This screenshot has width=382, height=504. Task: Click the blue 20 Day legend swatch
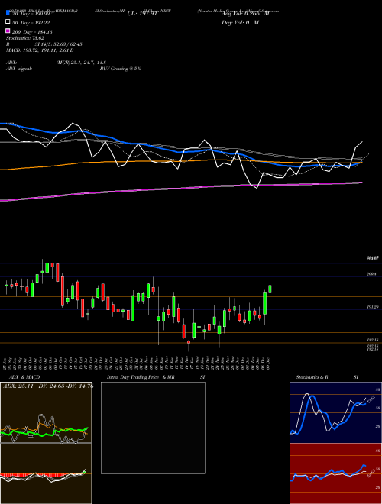[8, 13]
